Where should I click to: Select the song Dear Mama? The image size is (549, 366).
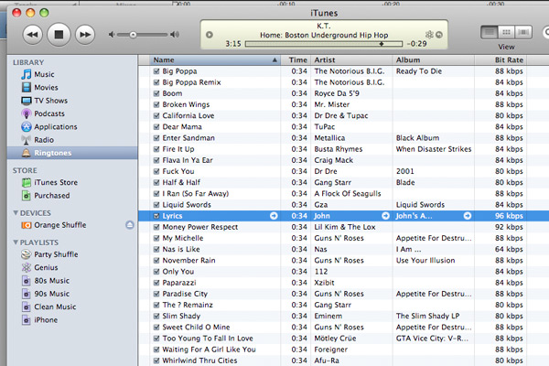coord(182,127)
